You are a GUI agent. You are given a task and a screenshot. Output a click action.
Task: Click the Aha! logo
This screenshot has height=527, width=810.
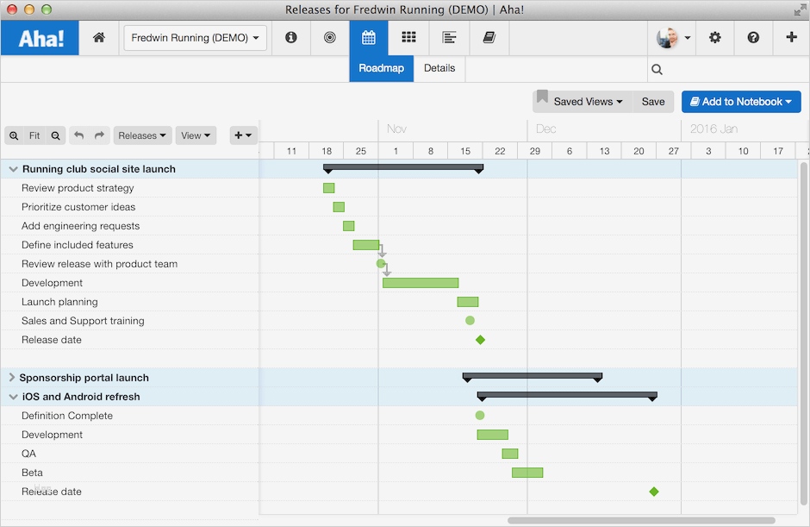pyautogui.click(x=40, y=38)
